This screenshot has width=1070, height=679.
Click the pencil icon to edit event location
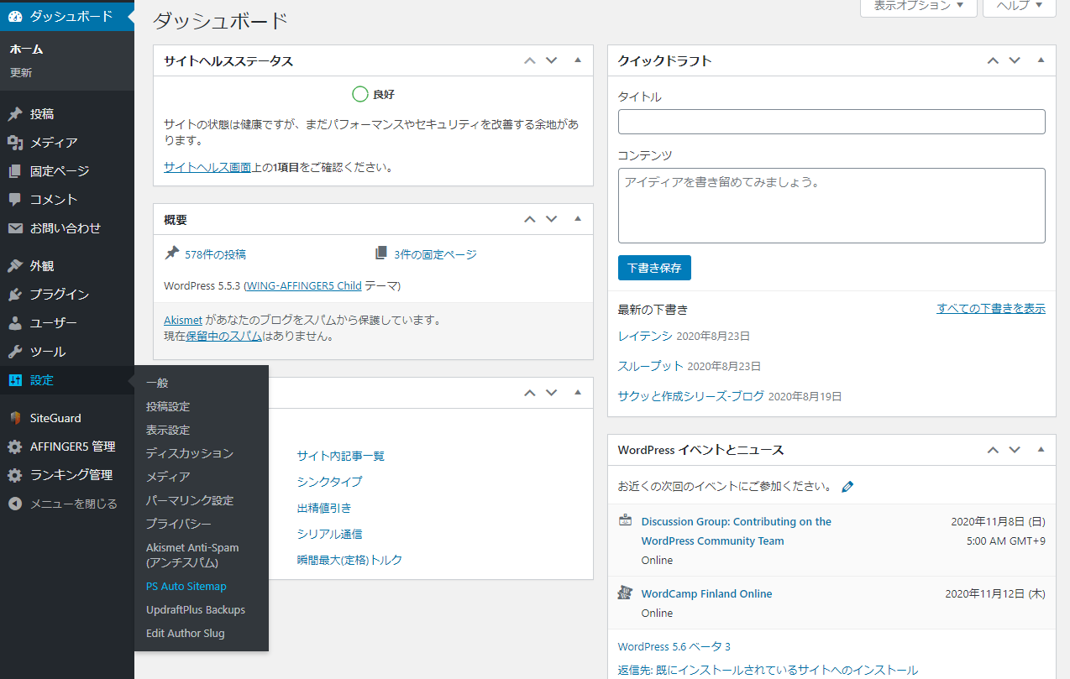847,487
